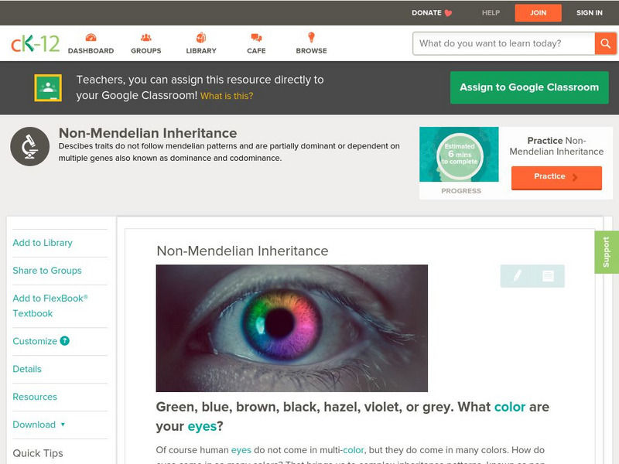619x464 pixels.
Task: Open the GROUPS menu item
Action: pyautogui.click(x=146, y=51)
